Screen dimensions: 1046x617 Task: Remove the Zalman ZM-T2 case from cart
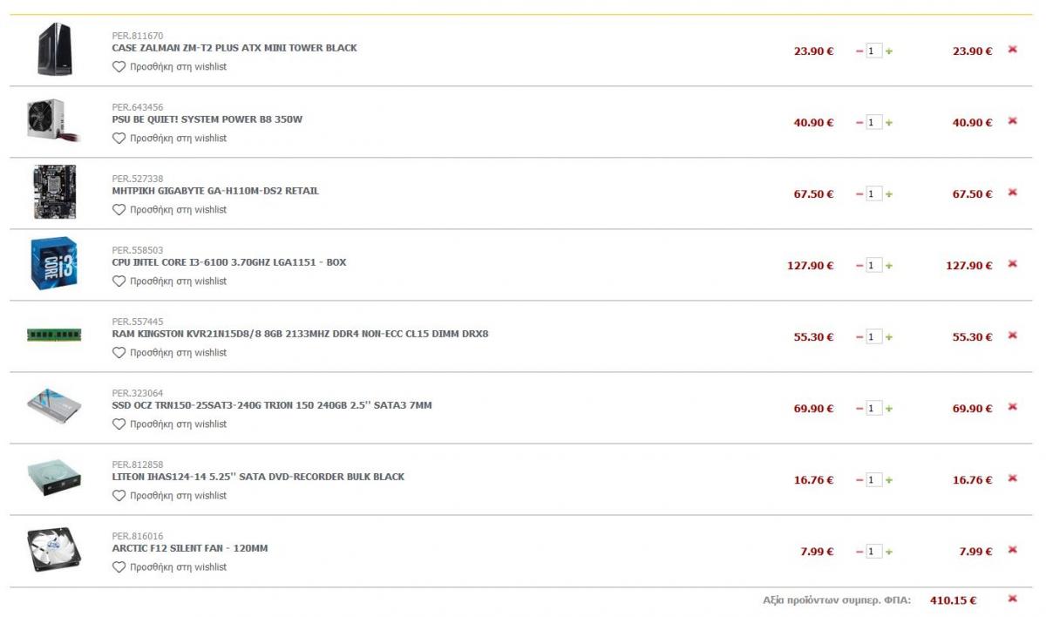(x=1012, y=50)
